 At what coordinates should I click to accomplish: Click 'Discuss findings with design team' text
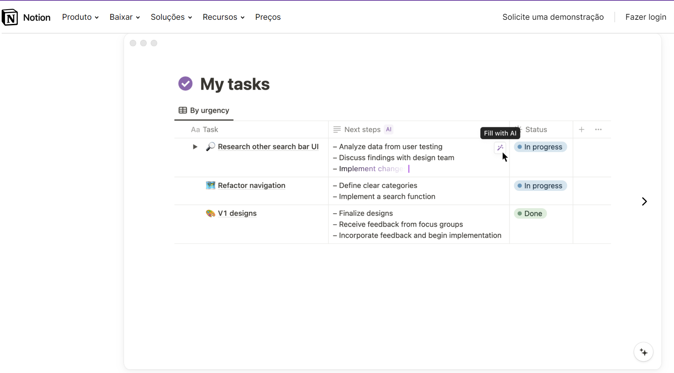pyautogui.click(x=396, y=158)
